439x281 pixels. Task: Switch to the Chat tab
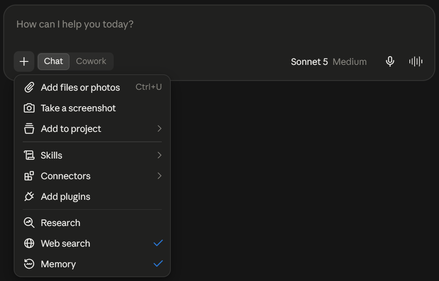click(54, 61)
